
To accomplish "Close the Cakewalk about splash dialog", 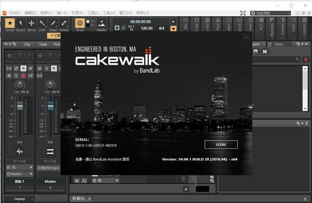I will click(246, 37).
